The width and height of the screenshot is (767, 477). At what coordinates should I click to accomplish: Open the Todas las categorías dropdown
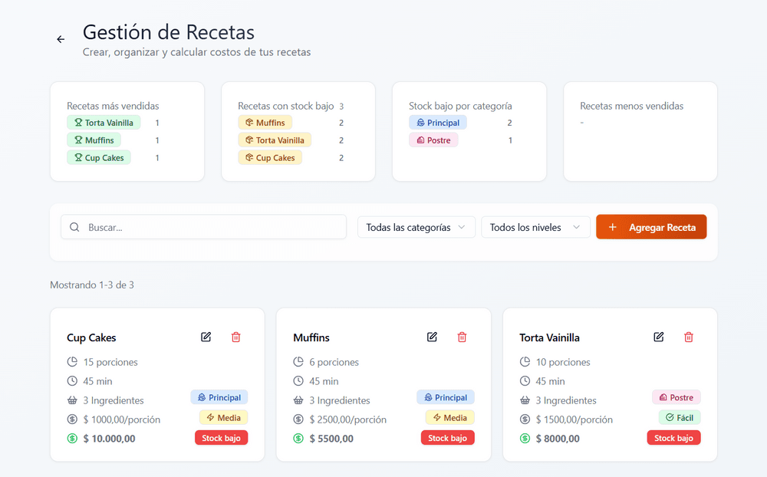(x=416, y=227)
